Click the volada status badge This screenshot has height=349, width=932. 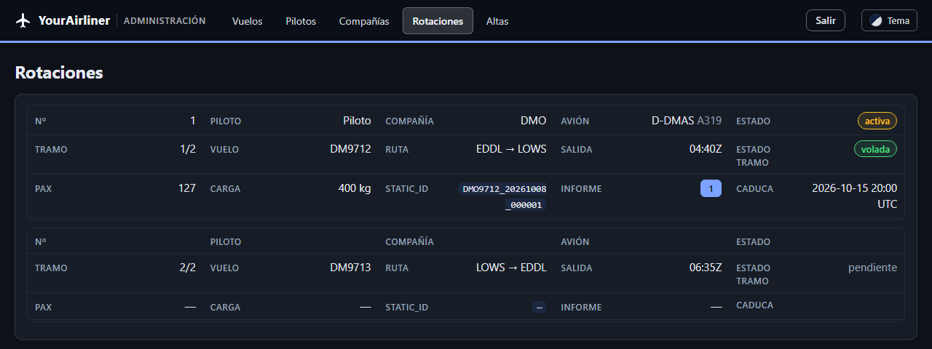[875, 149]
